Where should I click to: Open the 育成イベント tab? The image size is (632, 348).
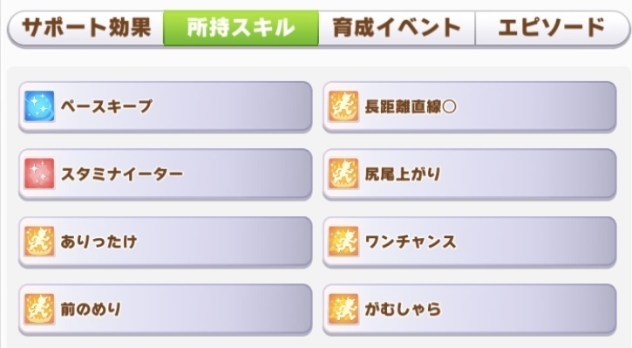[x=397, y=28]
